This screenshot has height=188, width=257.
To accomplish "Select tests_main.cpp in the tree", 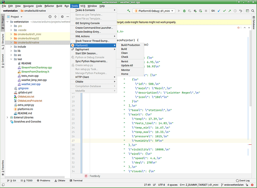I will click(x=30, y=76).
